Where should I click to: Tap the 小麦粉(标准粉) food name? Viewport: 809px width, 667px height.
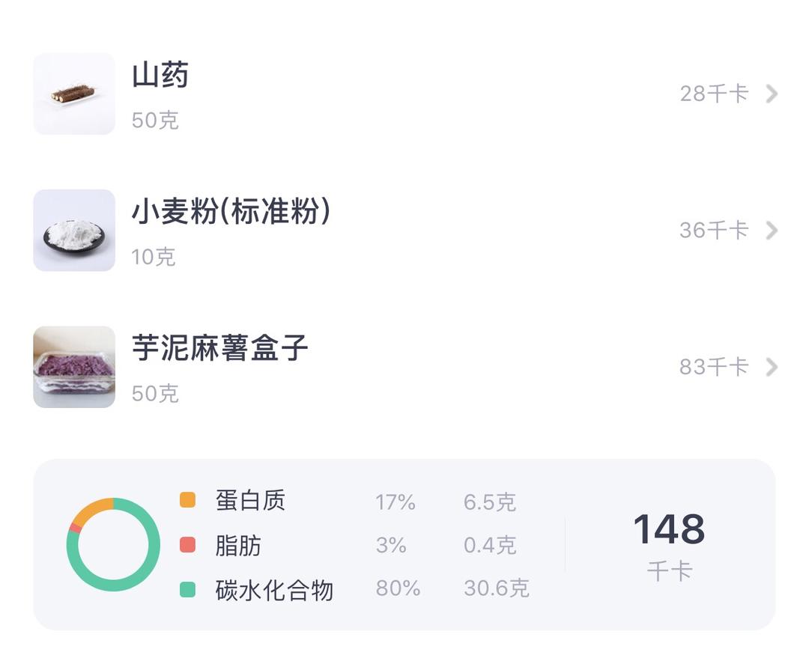pyautogui.click(x=231, y=213)
